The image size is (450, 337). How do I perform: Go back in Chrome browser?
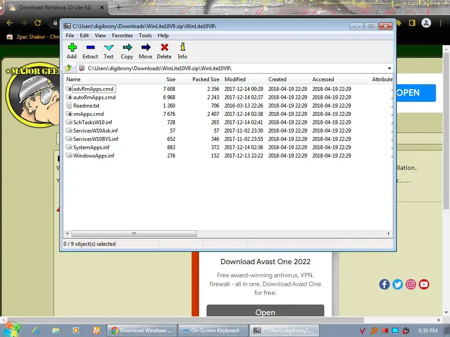click(x=10, y=23)
